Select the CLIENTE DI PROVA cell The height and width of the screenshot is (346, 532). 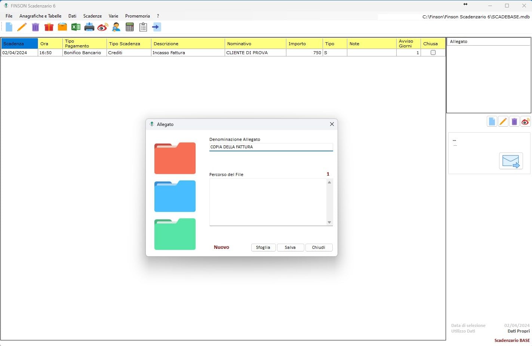tap(255, 53)
